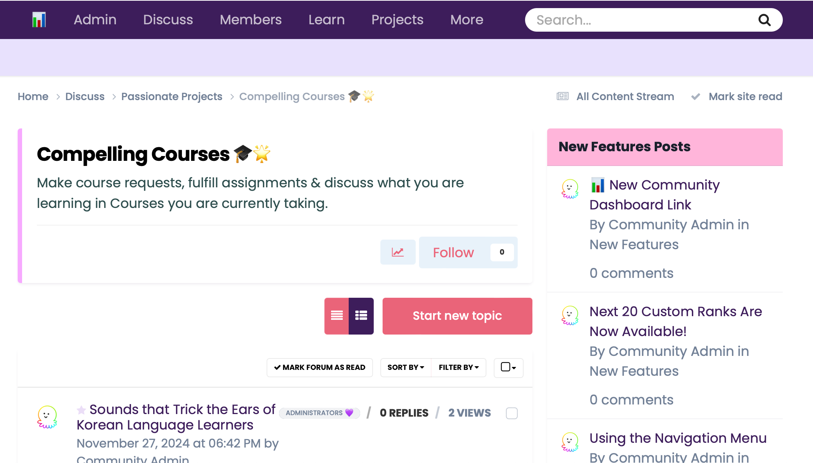813x463 pixels.
Task: Open the Members menu item
Action: click(250, 20)
